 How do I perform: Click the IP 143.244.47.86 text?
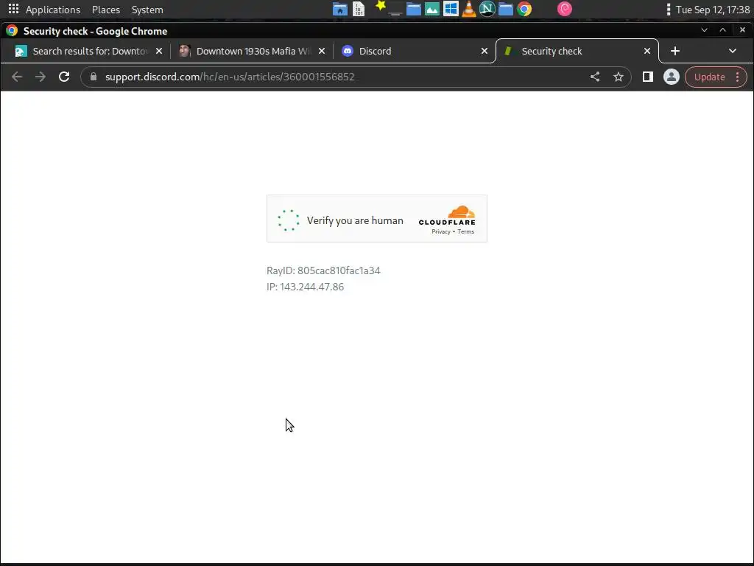tap(305, 287)
